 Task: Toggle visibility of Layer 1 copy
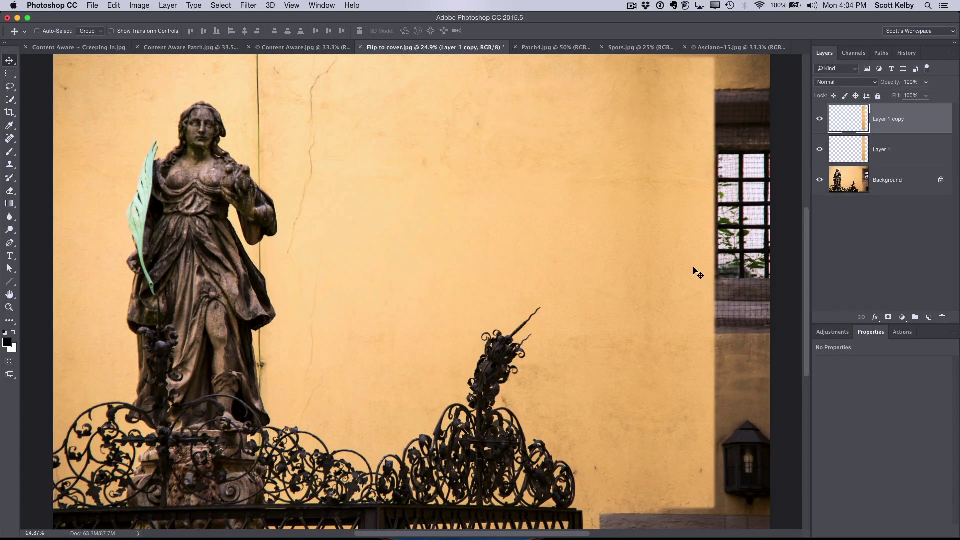(x=819, y=118)
